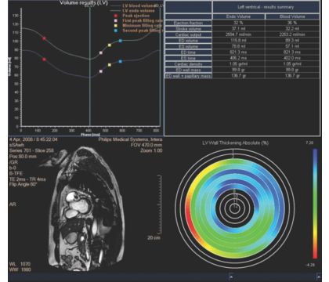The height and width of the screenshot is (282, 329).
Task: Click the ES volume row label
Action: point(188,46)
